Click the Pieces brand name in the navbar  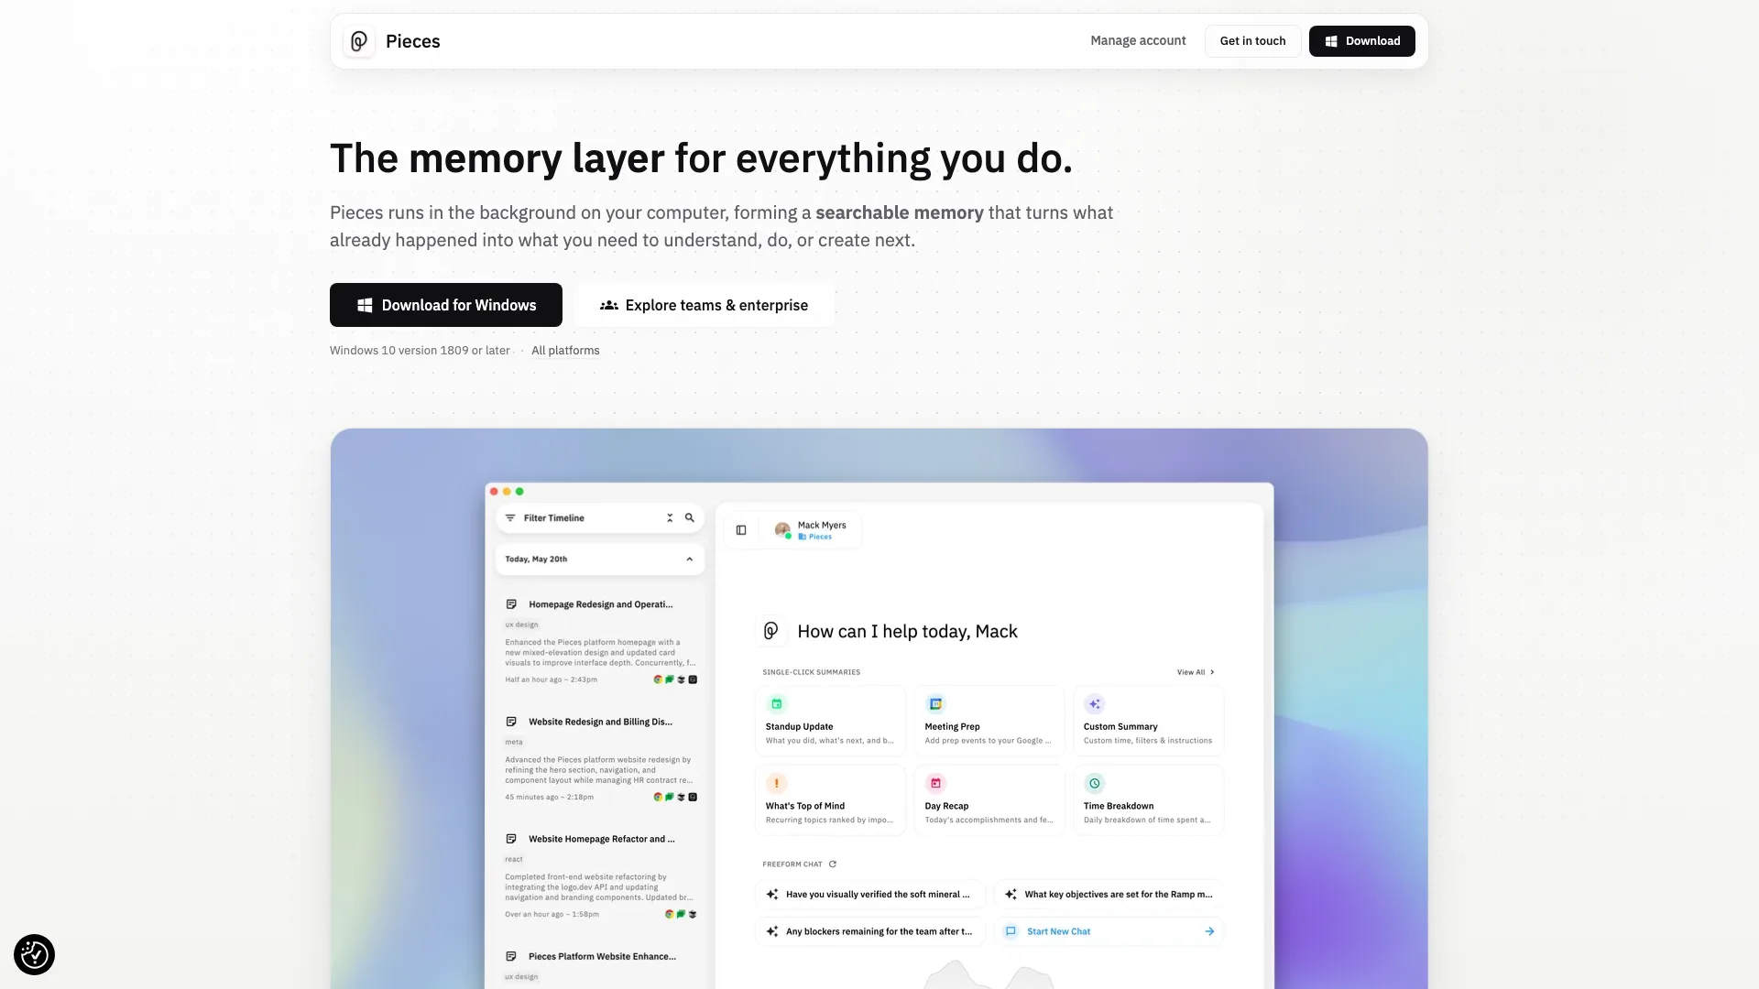pyautogui.click(x=412, y=41)
